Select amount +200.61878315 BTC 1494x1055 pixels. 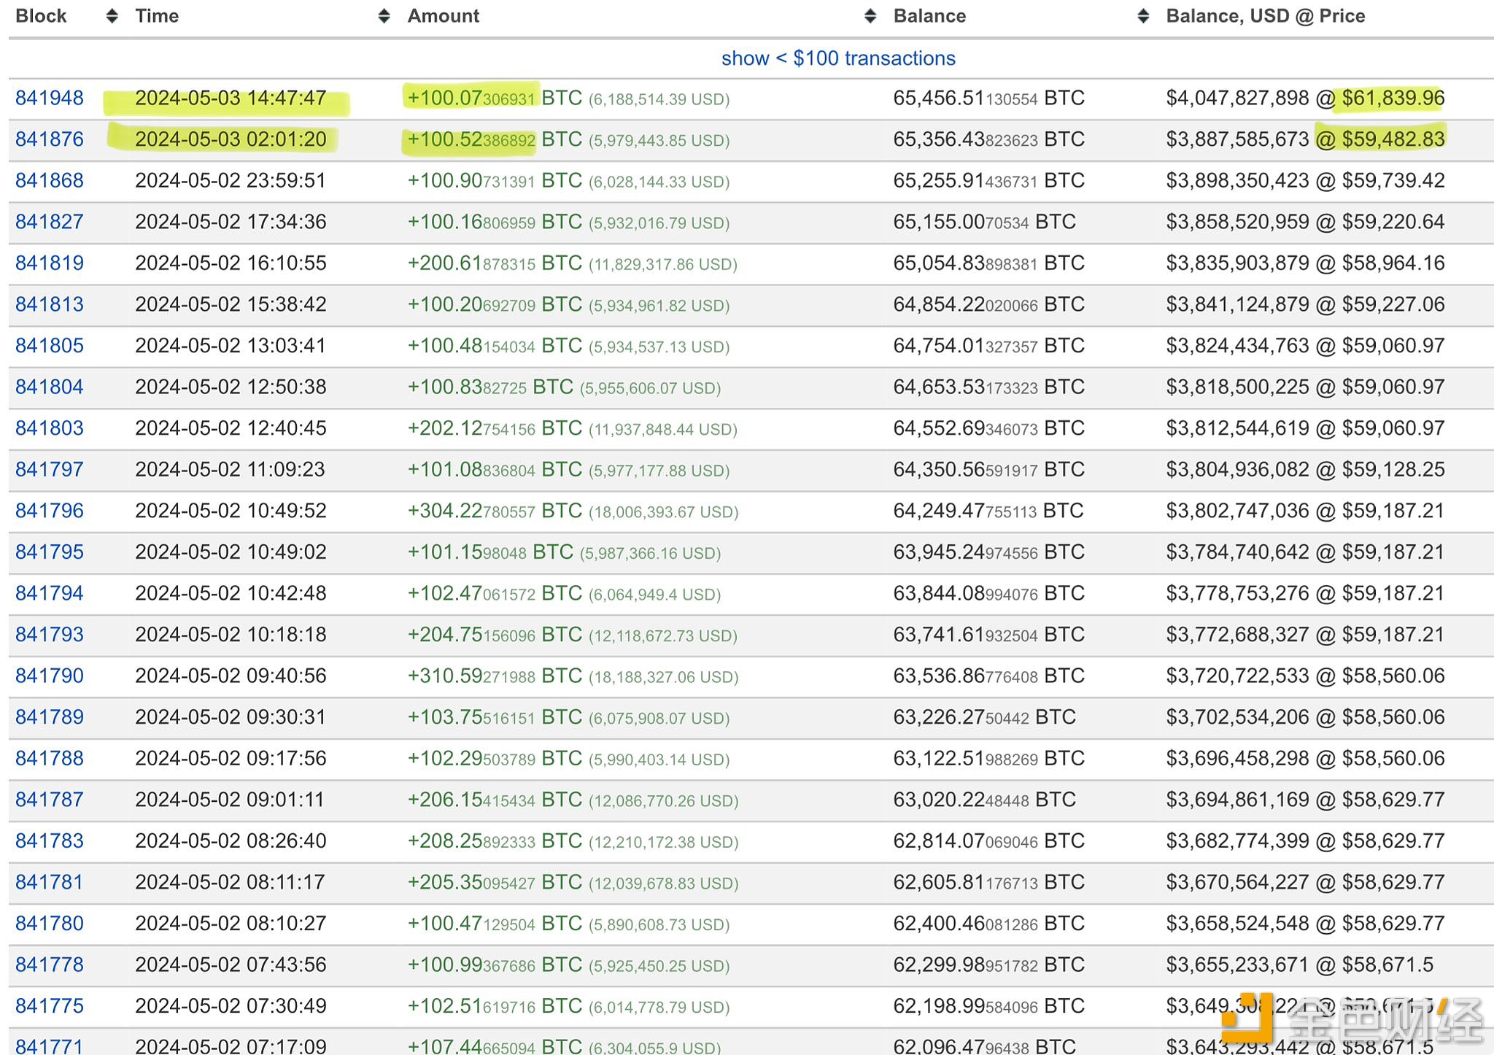[x=495, y=263]
